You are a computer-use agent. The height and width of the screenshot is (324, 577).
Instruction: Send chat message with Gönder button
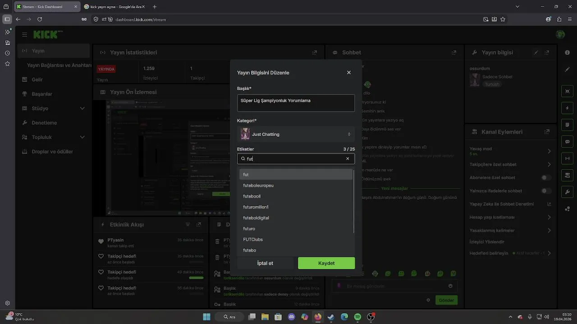pos(446,300)
